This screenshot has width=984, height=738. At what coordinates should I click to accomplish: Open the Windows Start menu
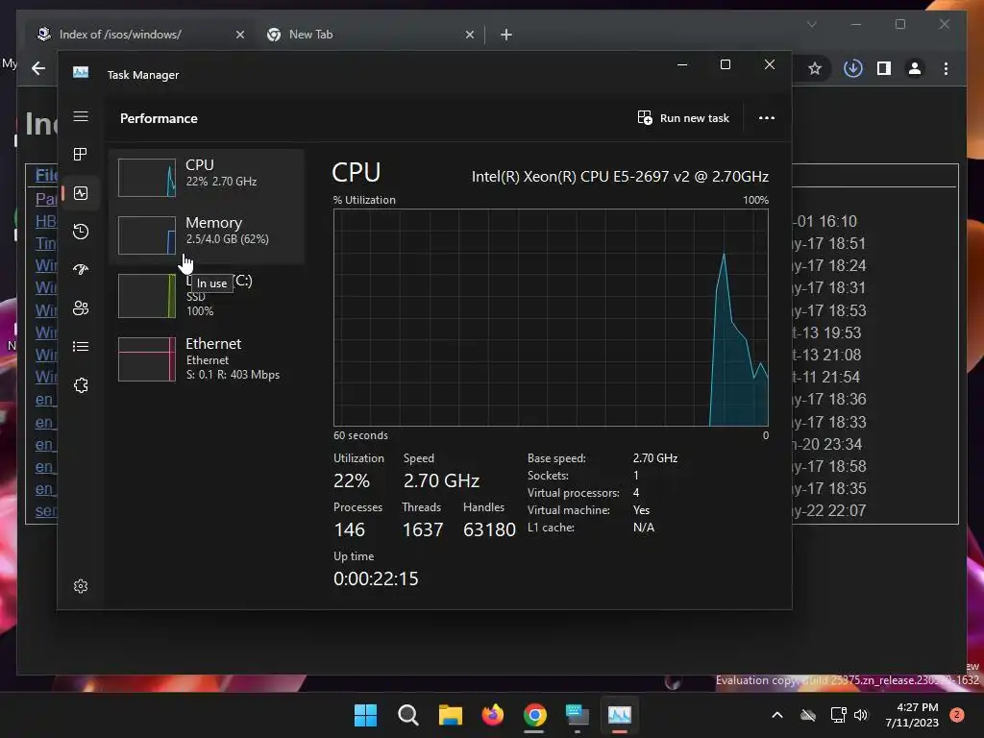tap(365, 715)
